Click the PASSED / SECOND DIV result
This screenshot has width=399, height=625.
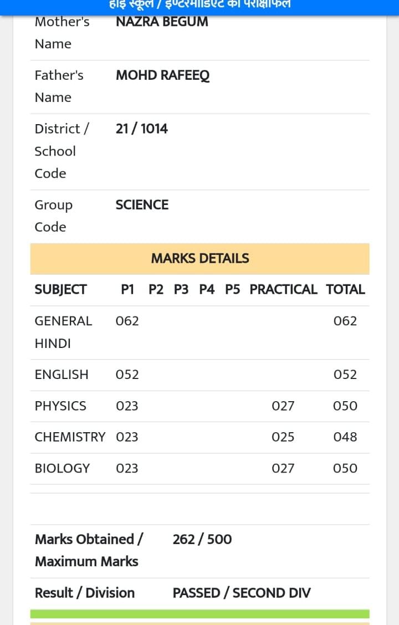[x=242, y=593]
